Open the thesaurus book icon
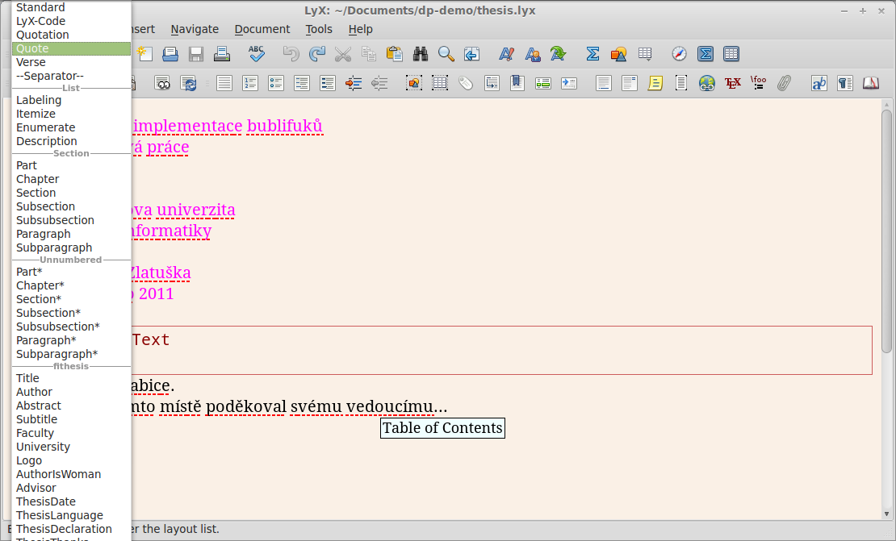 (871, 83)
